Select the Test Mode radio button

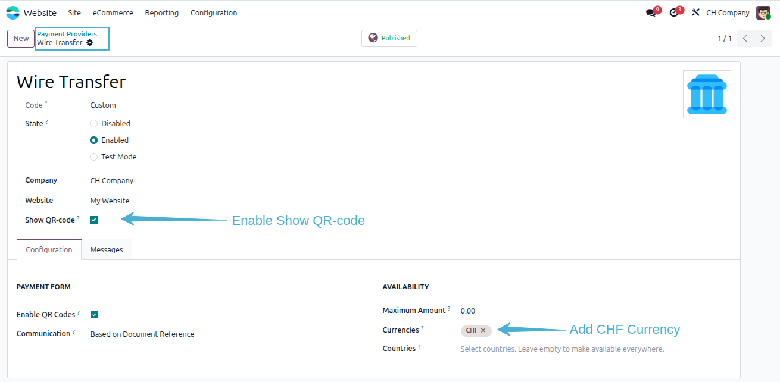pos(93,157)
